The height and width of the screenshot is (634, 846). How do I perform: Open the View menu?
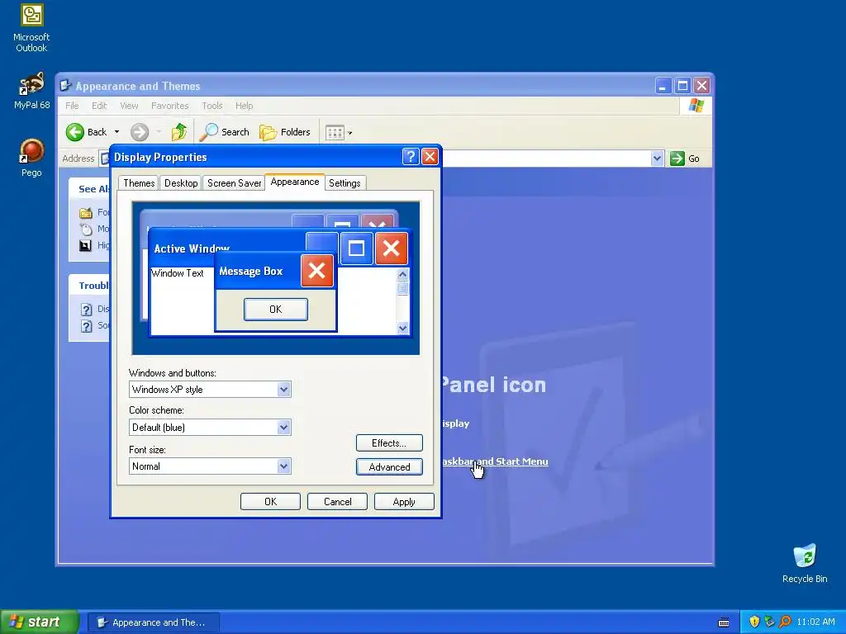(129, 106)
